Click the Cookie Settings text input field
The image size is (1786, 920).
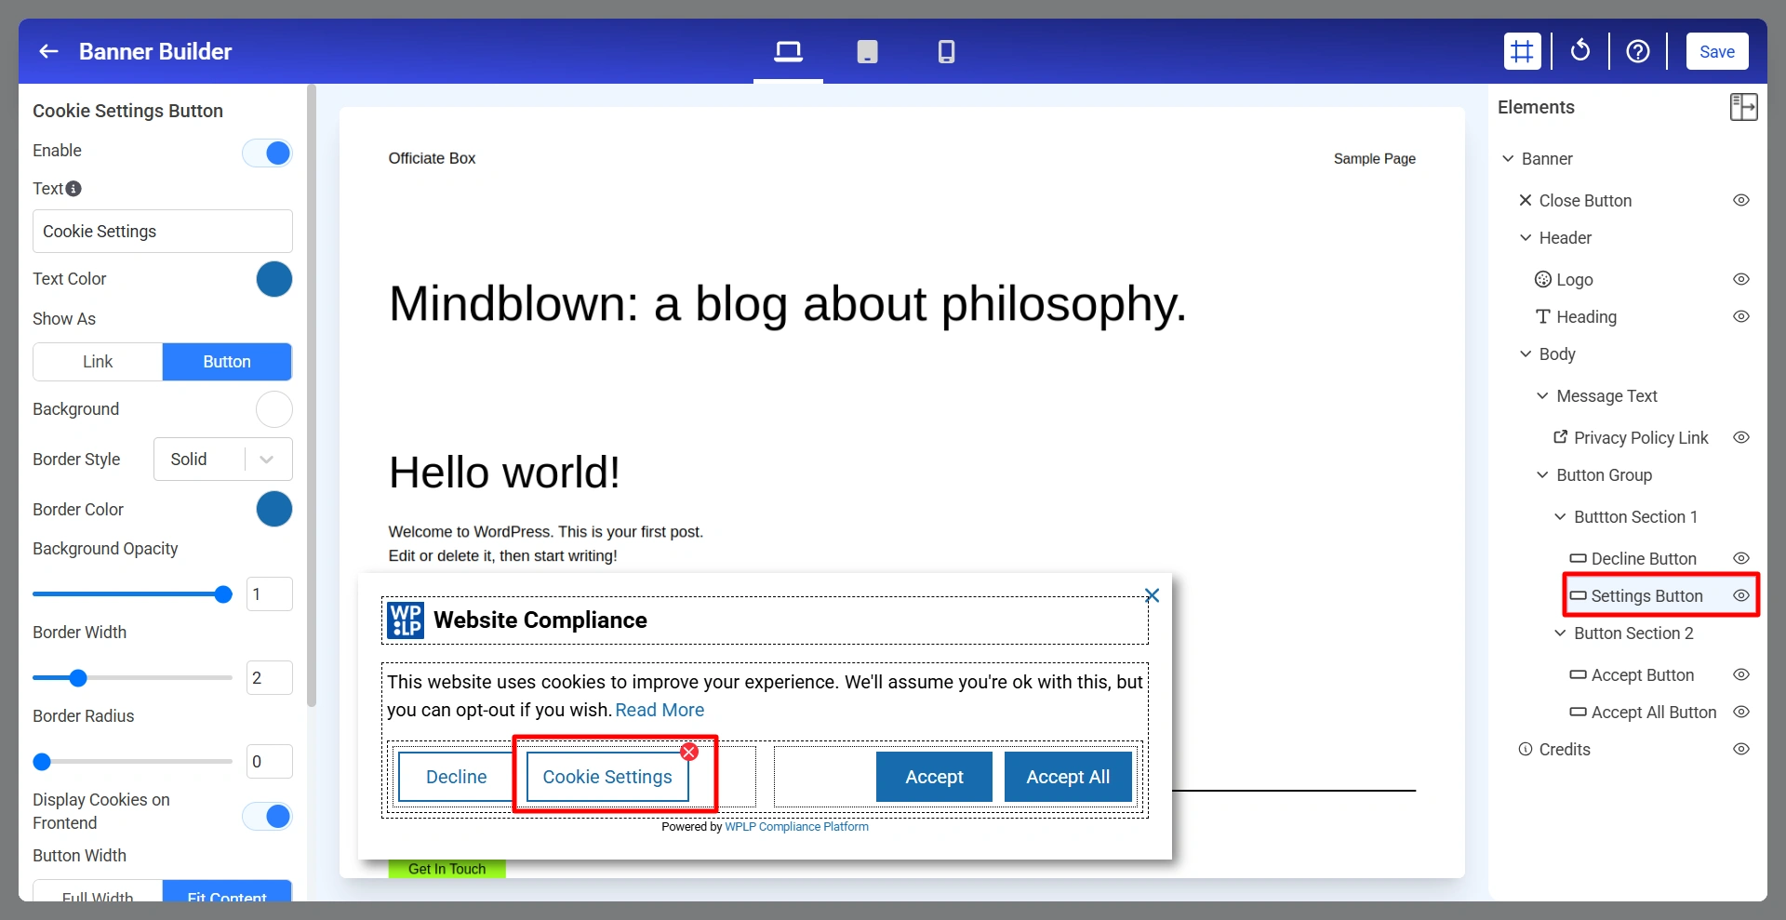pyautogui.click(x=163, y=231)
